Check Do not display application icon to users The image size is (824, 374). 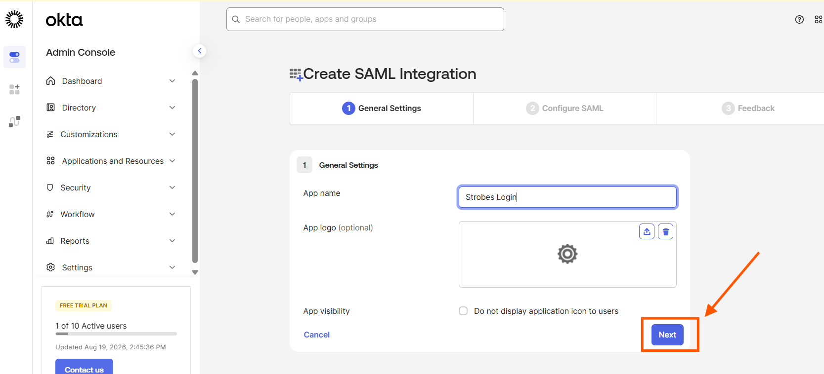tap(463, 311)
